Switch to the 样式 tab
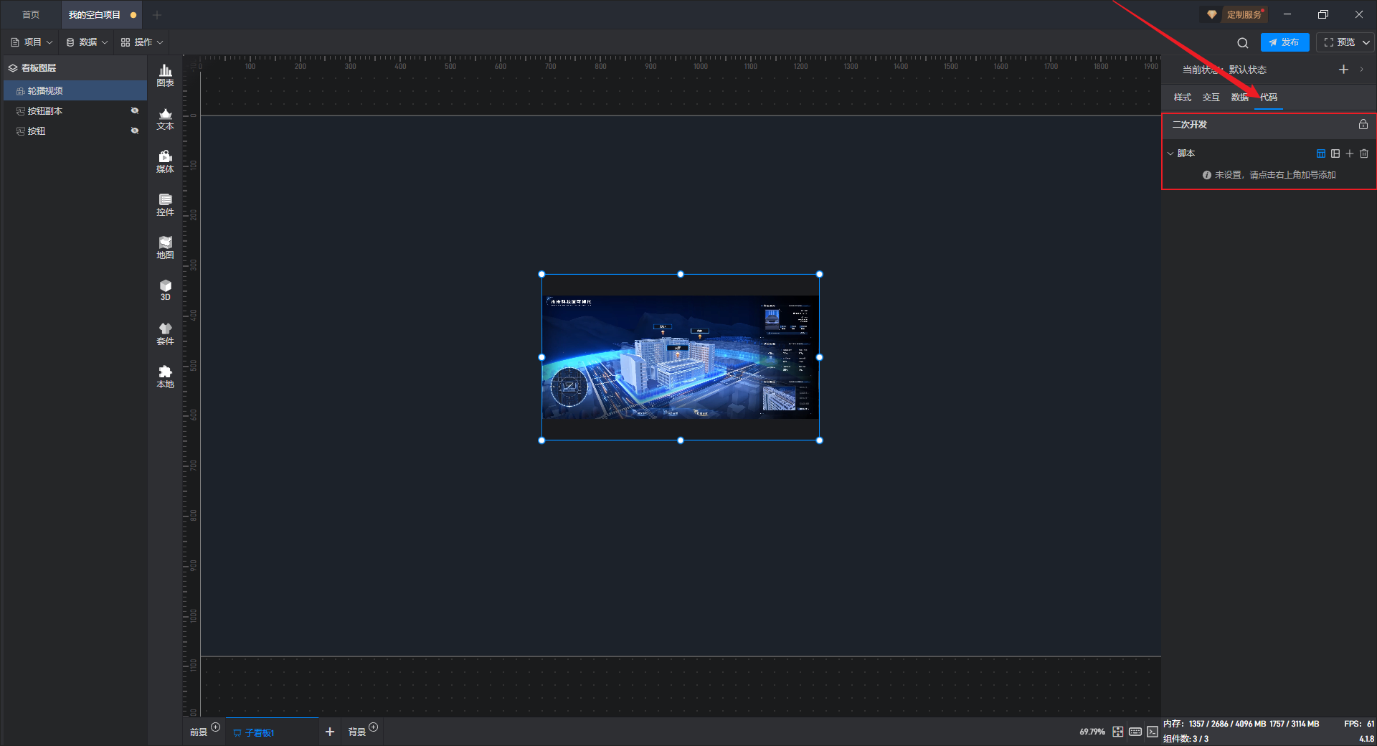 coord(1182,98)
